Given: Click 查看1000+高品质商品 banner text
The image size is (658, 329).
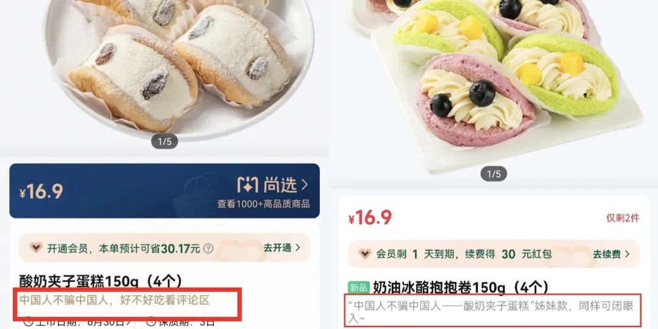Looking at the screenshot, I should [x=264, y=204].
